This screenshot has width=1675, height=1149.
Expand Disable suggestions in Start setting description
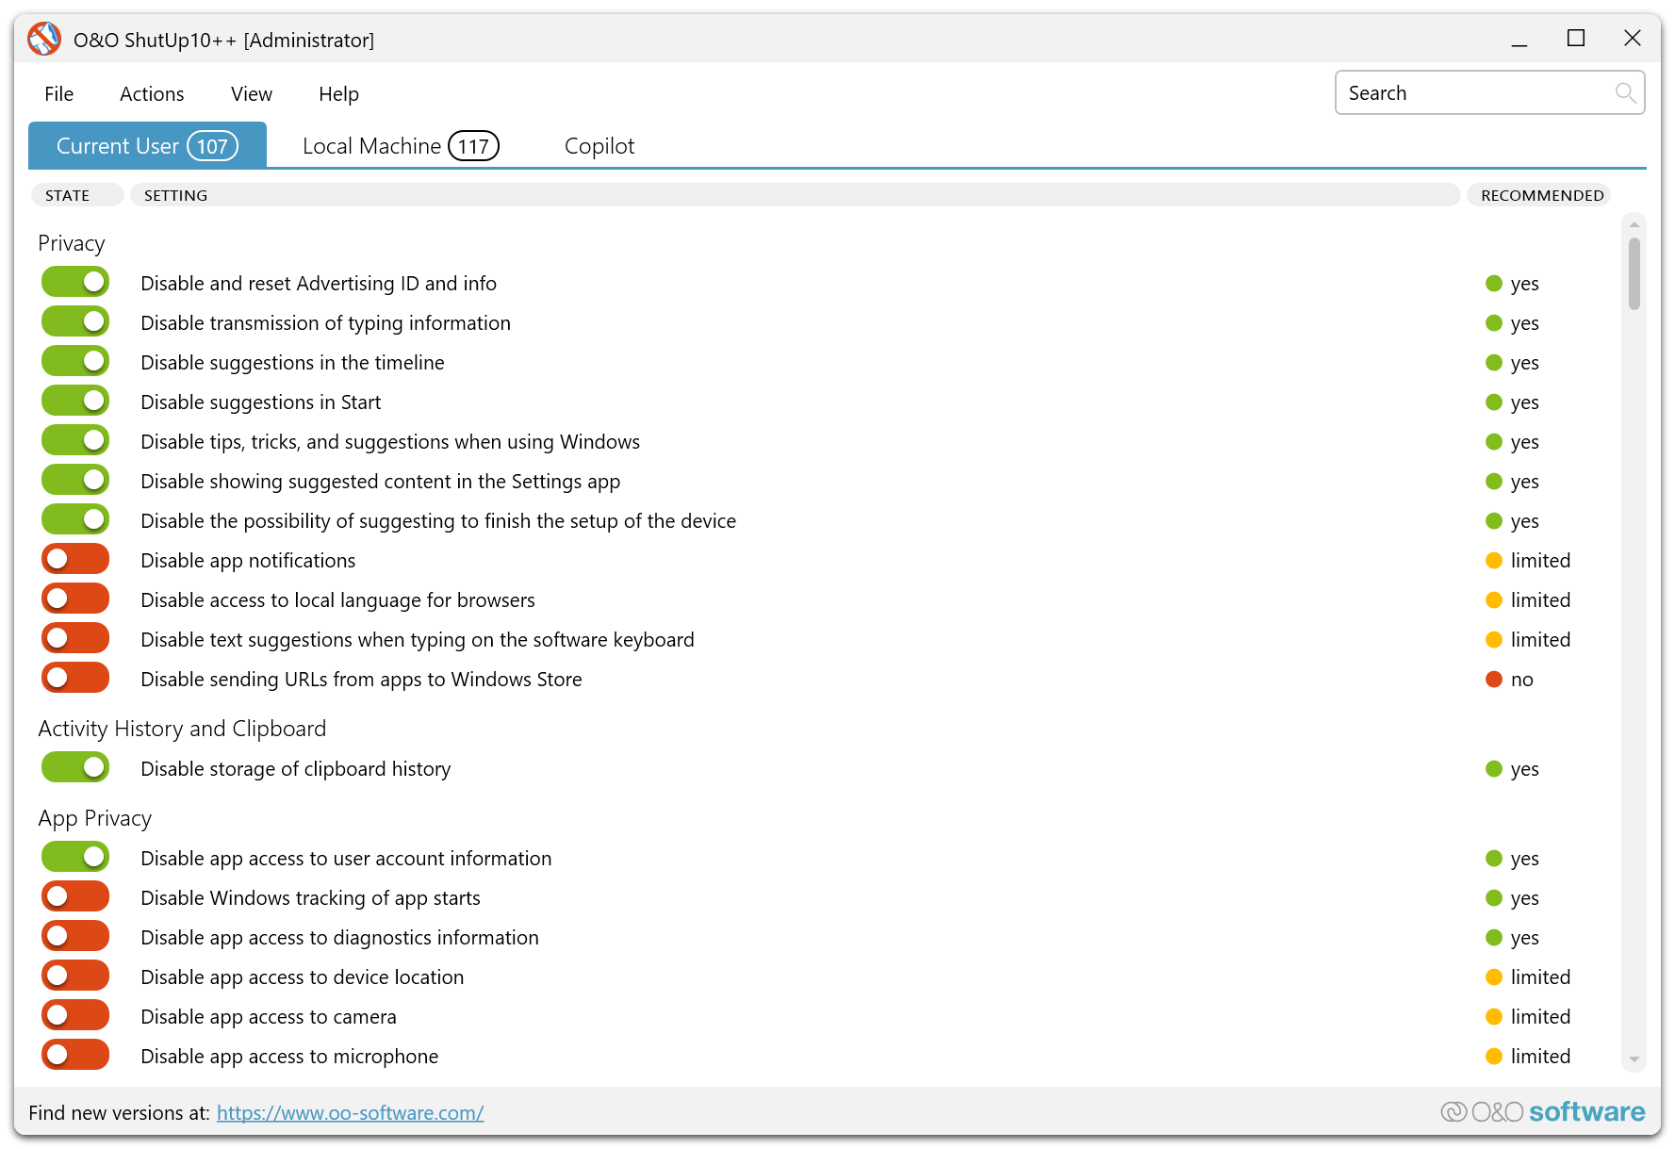click(260, 402)
